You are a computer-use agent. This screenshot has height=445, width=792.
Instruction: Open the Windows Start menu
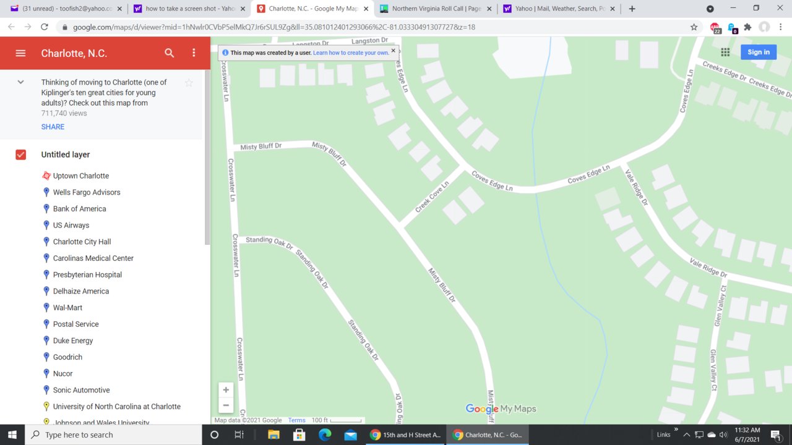click(12, 434)
